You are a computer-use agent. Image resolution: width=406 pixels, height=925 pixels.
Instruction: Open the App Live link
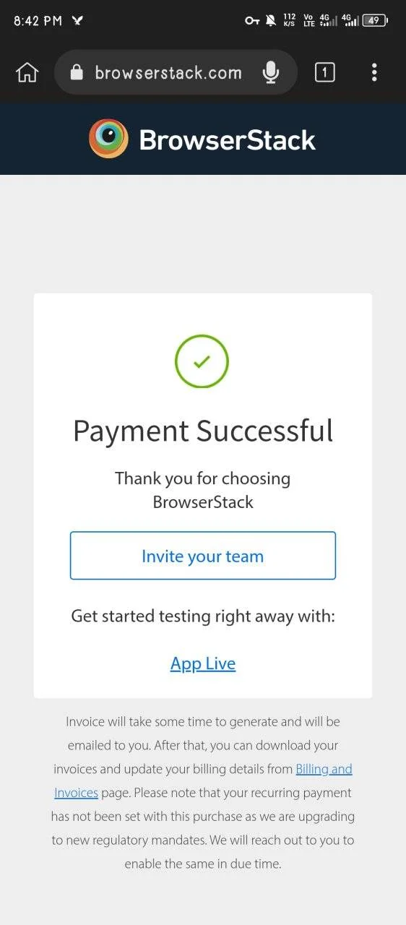click(x=203, y=663)
